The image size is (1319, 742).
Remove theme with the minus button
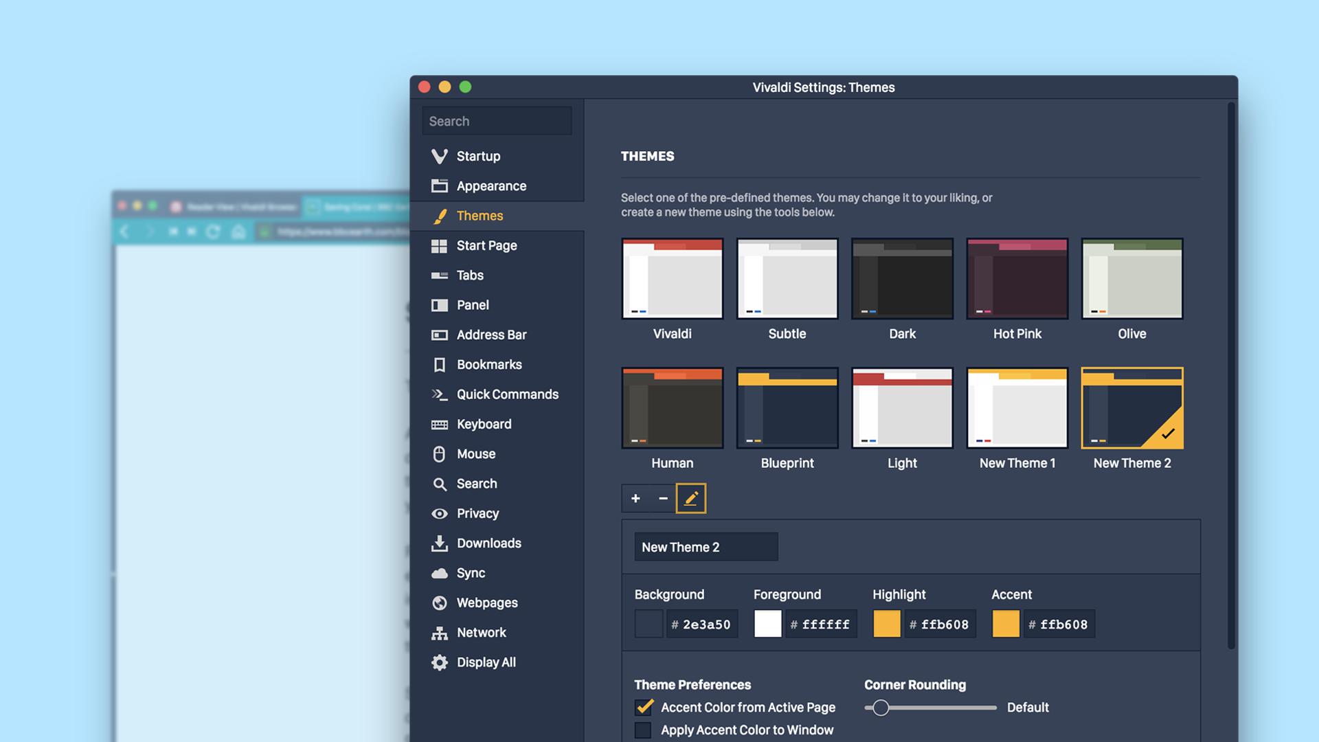click(663, 498)
